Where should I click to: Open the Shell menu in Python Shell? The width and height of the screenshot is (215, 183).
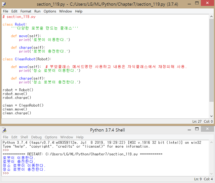(24, 137)
